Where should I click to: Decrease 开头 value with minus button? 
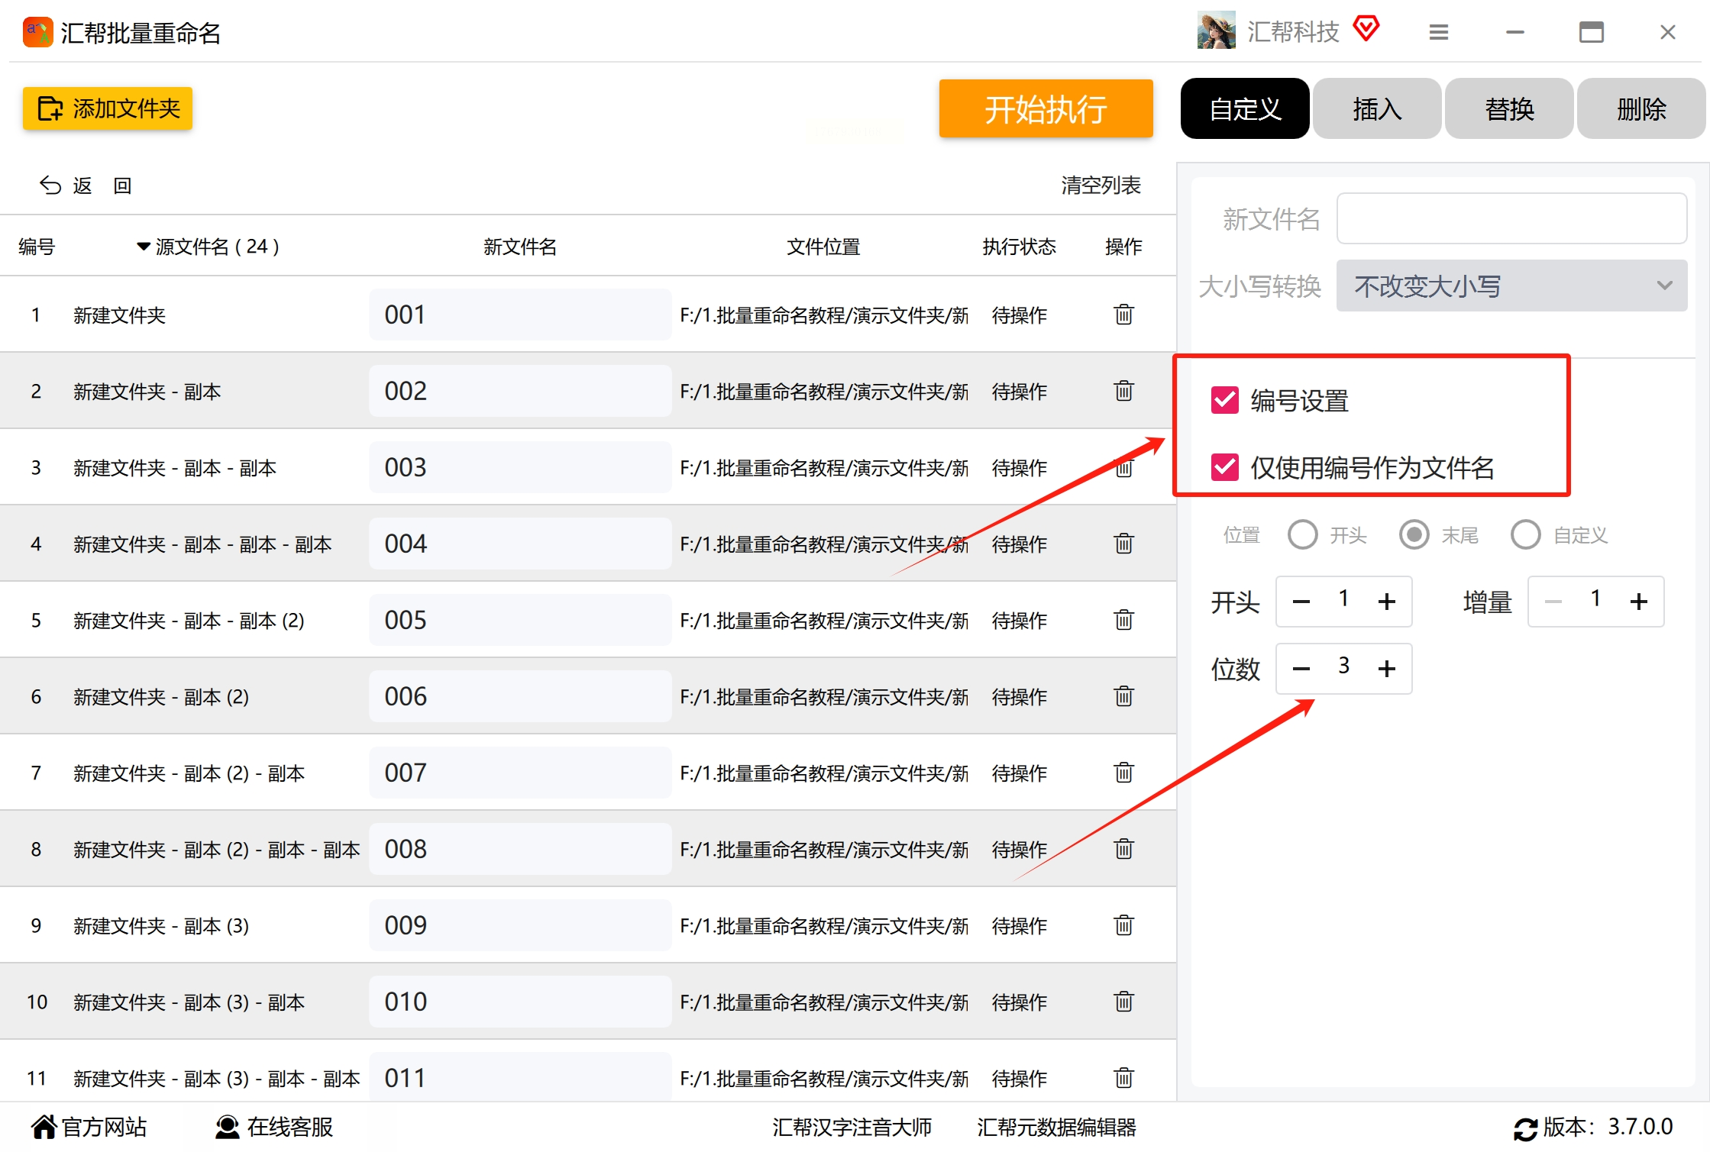[1301, 602]
